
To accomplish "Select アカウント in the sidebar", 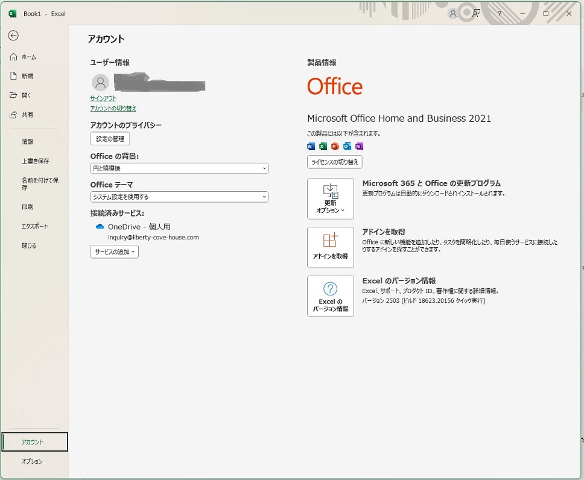I will click(34, 441).
